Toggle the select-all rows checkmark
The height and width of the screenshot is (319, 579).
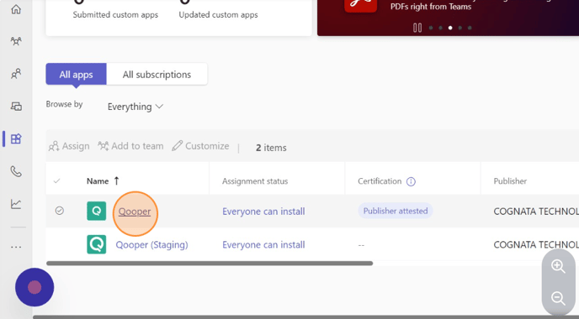pyautogui.click(x=57, y=180)
